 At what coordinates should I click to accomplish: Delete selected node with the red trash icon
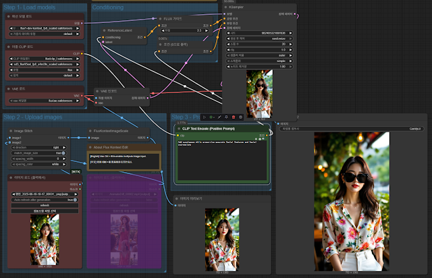[234, 117]
